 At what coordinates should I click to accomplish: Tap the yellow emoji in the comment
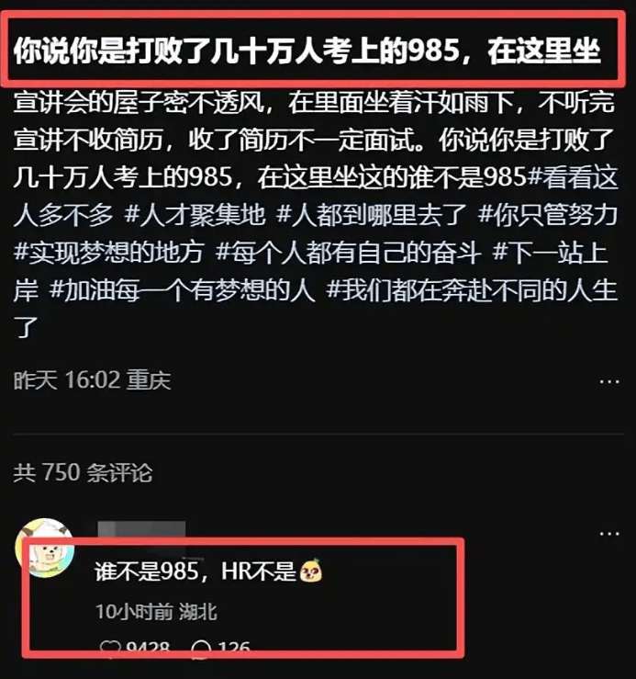click(x=311, y=571)
